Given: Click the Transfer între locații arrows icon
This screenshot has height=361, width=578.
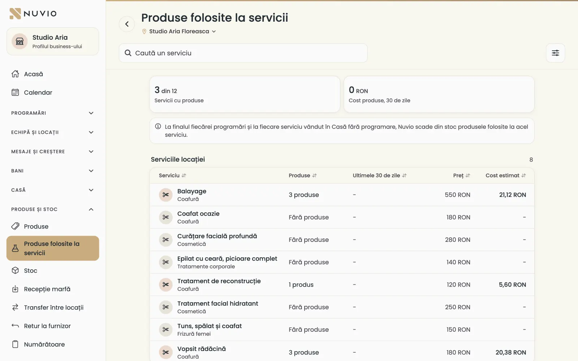Looking at the screenshot, I should pyautogui.click(x=15, y=308).
